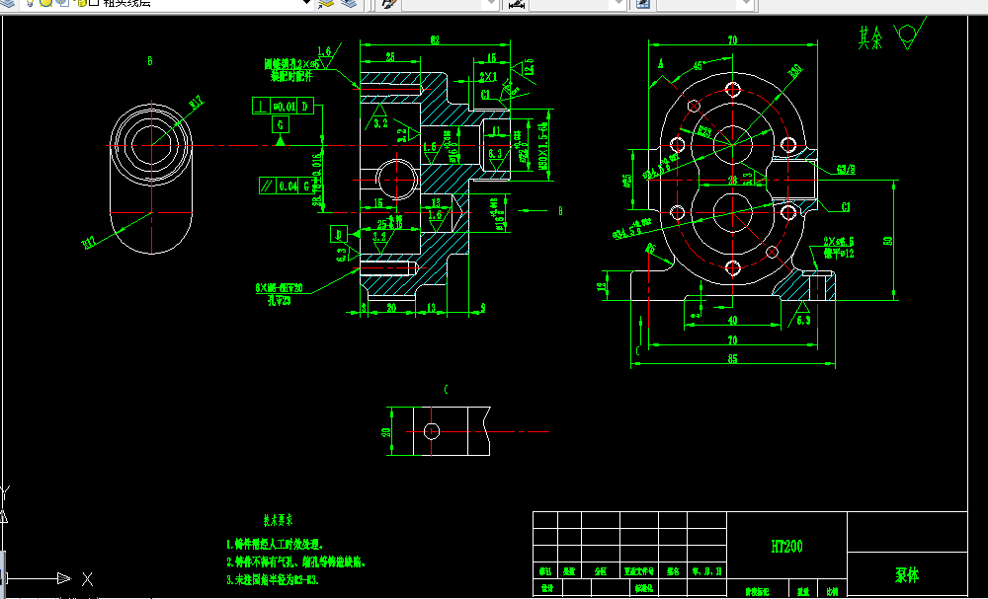988x599 pixels.
Task: Open the Table Style manager icon
Action: click(x=643, y=4)
